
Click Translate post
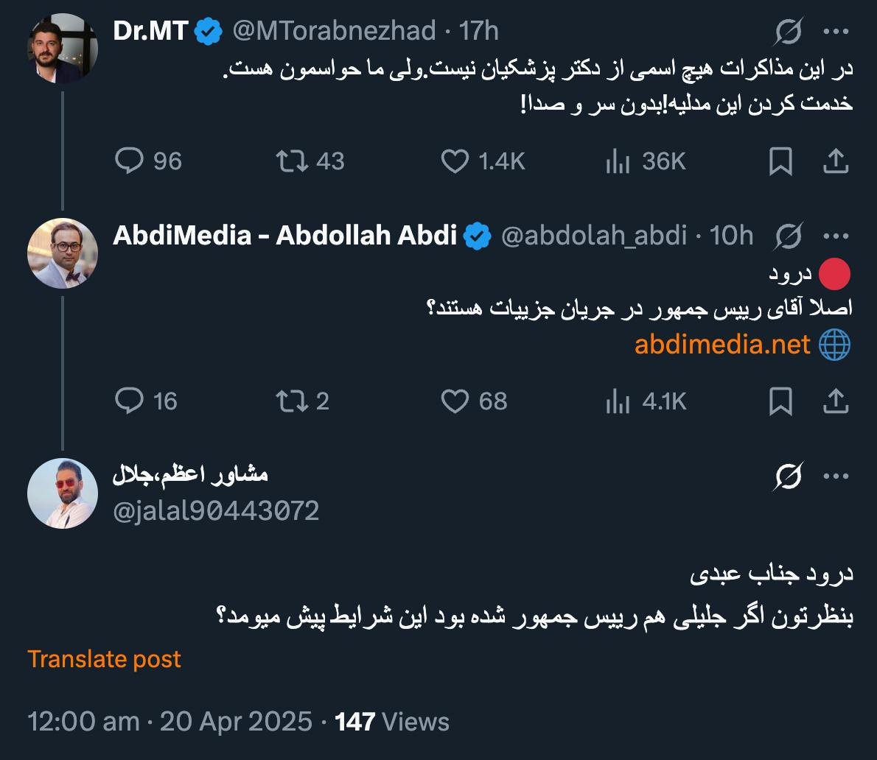(104, 658)
